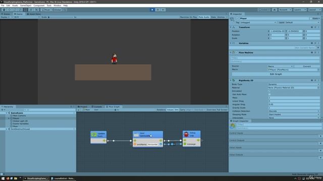Click the Position X input field
This screenshot has width=323, height=181.
click(x=277, y=31)
